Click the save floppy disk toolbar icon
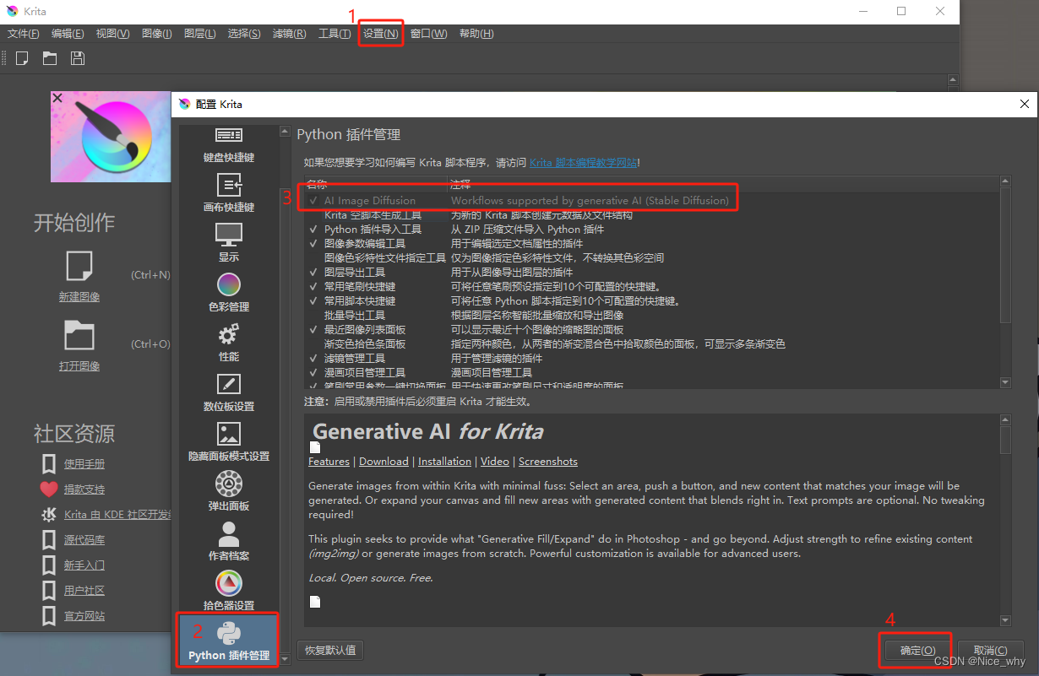The height and width of the screenshot is (676, 1039). click(x=78, y=58)
